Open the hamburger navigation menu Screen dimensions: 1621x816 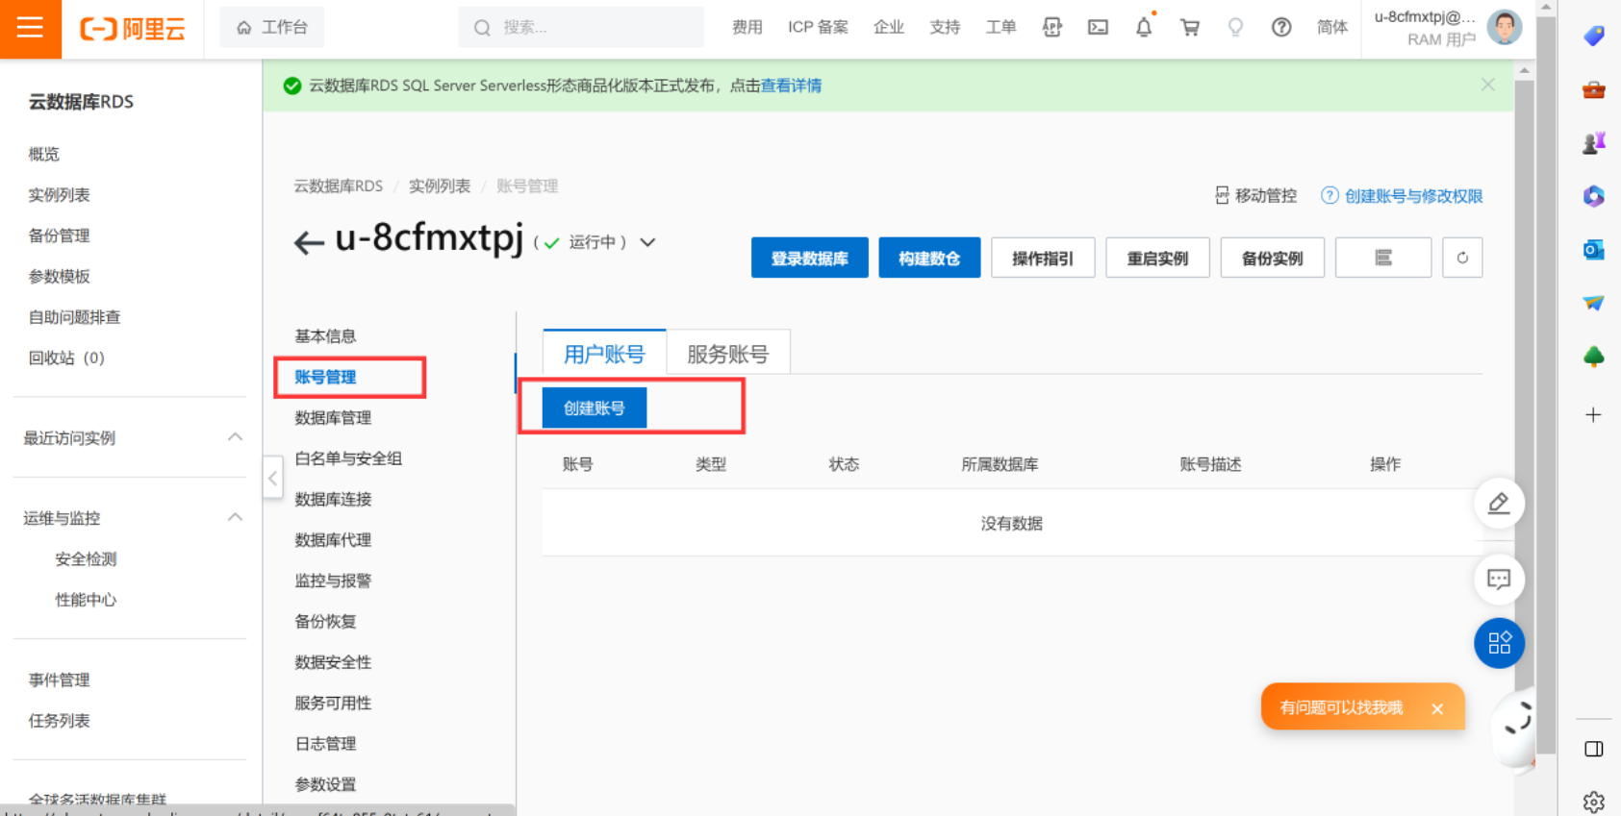30,28
